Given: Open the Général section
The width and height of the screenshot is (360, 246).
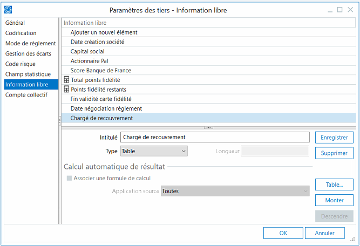Looking at the screenshot, I should [x=15, y=23].
